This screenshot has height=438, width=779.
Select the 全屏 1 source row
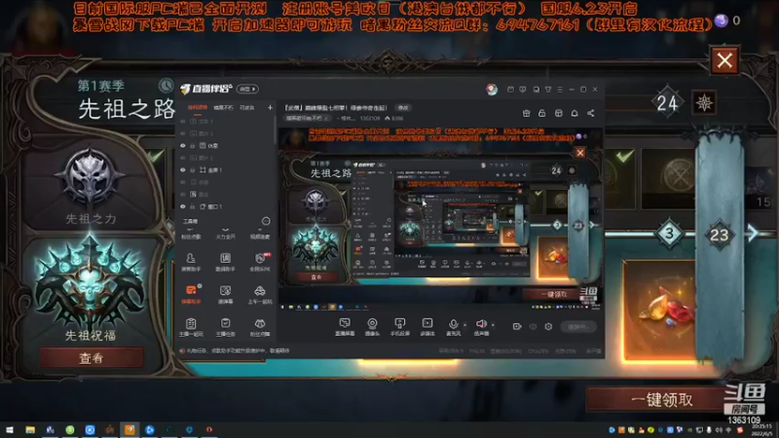226,169
